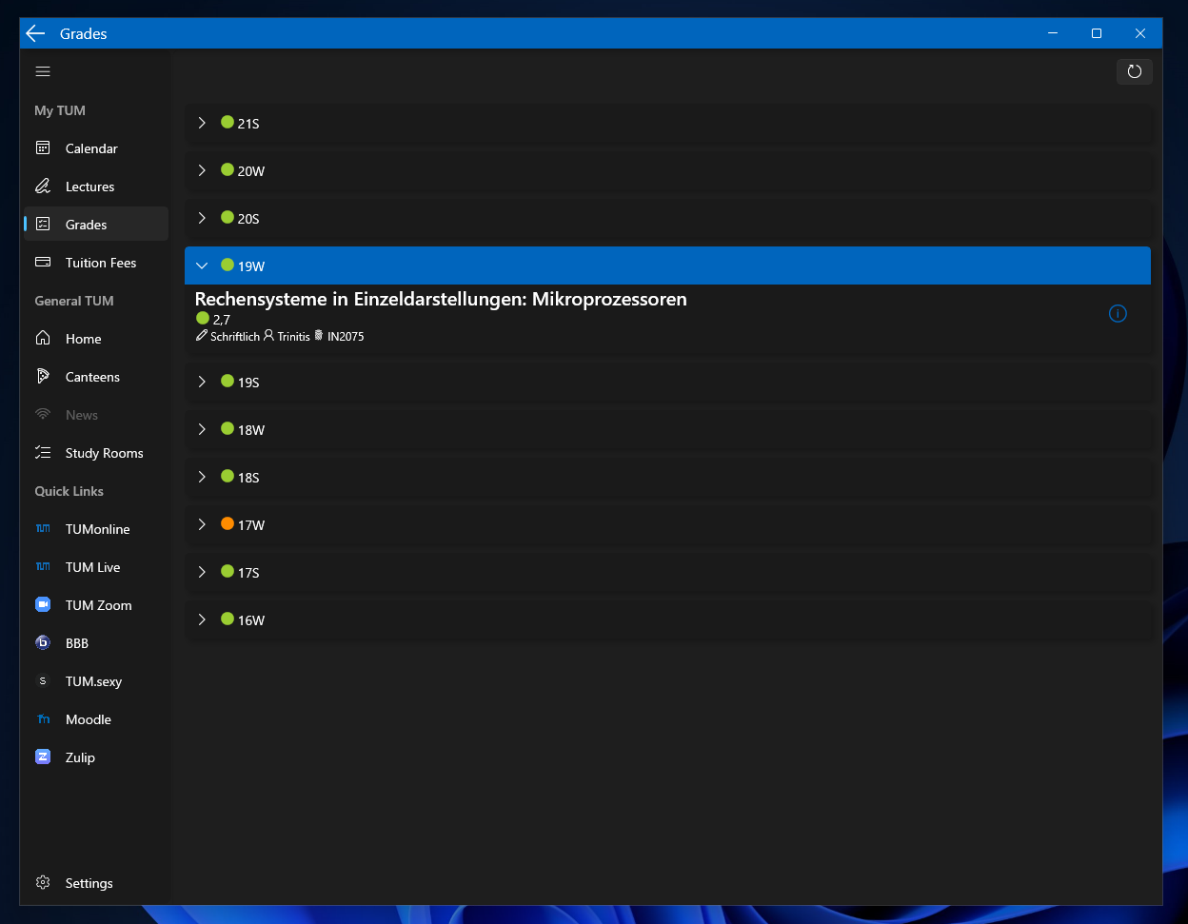Maximize the Grades window

click(x=1097, y=33)
